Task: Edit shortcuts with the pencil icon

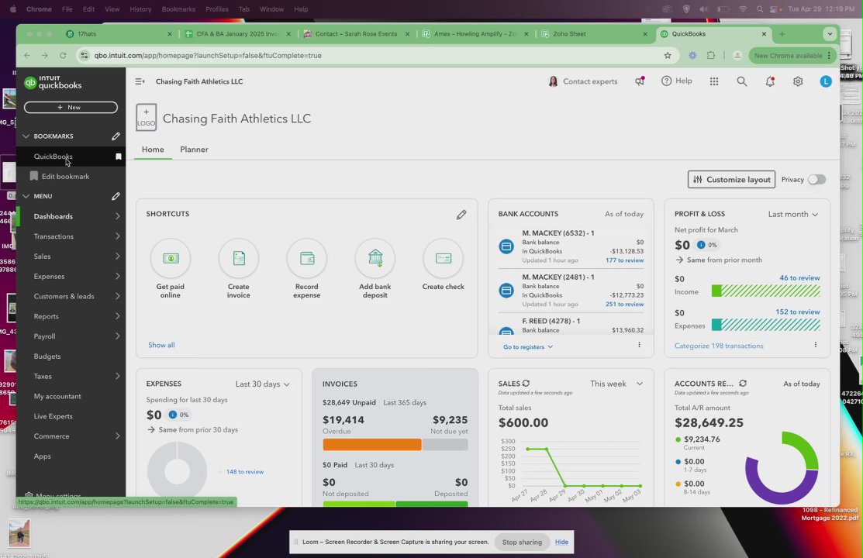Action: pyautogui.click(x=461, y=215)
